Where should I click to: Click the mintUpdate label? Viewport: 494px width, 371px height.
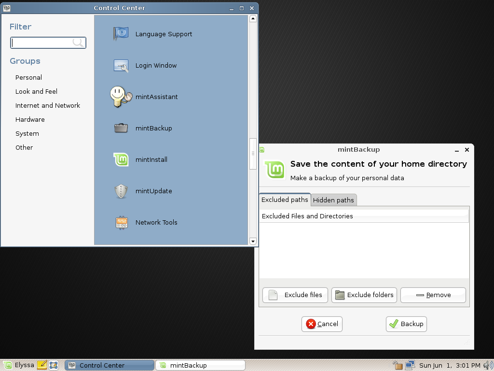(x=153, y=191)
